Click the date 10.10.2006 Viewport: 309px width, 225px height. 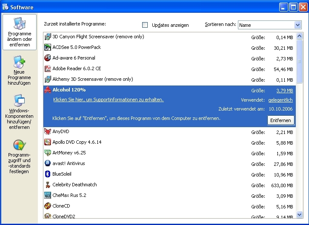point(280,109)
